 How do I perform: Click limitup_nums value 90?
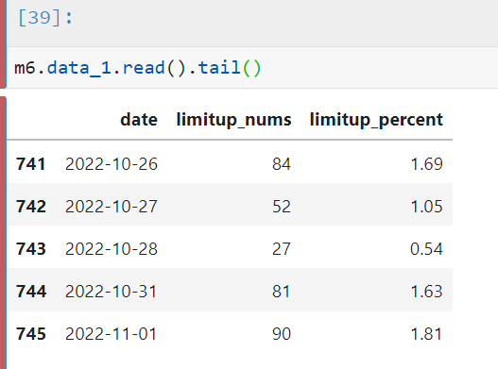[282, 334]
